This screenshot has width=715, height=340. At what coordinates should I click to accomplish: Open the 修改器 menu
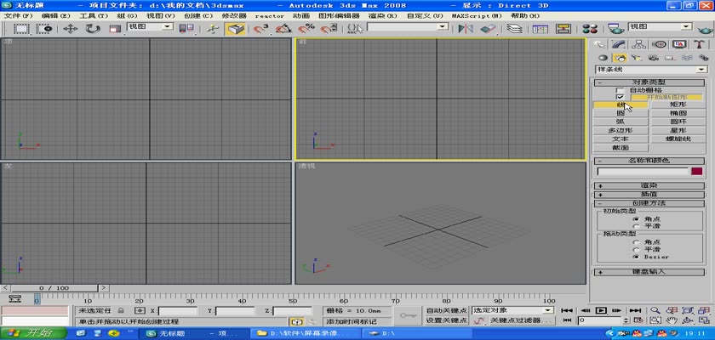click(234, 15)
